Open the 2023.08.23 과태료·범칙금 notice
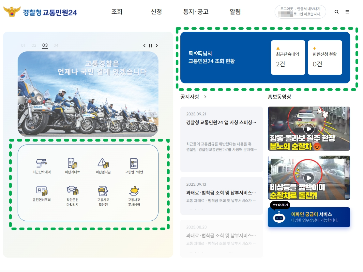 pyautogui.click(x=221, y=238)
